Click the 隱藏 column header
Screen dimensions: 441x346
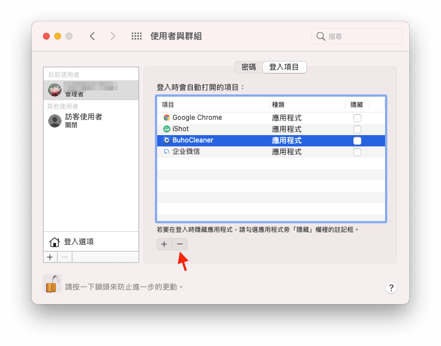(x=357, y=105)
